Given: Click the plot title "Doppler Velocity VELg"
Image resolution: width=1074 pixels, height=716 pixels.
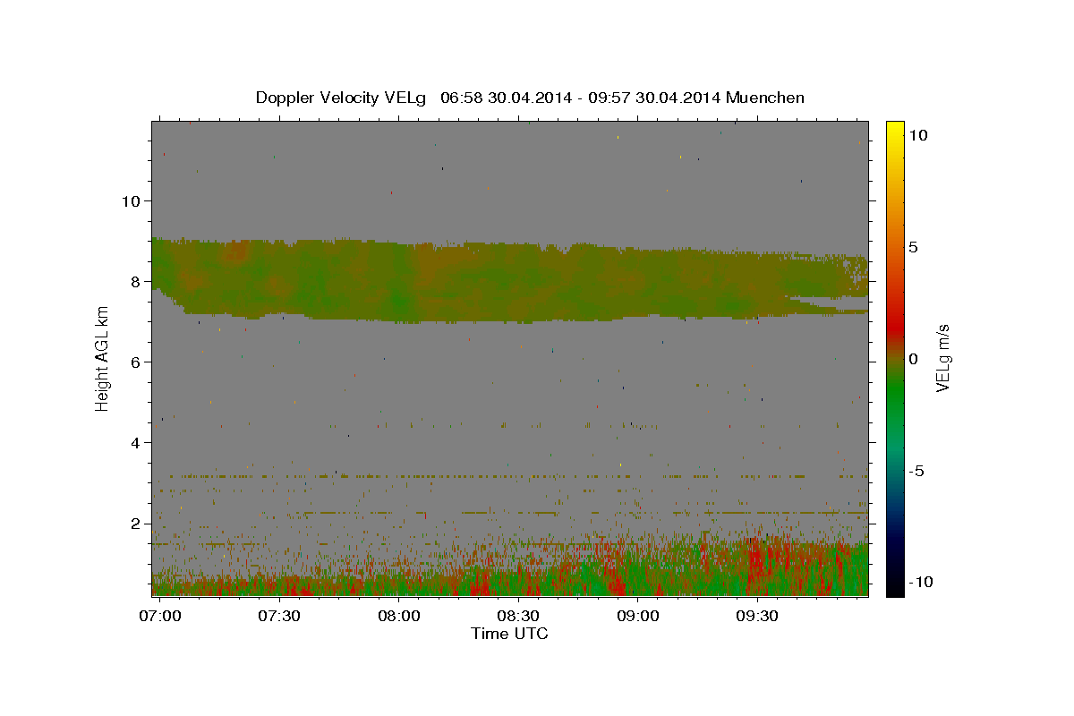Looking at the screenshot, I should 343,98.
